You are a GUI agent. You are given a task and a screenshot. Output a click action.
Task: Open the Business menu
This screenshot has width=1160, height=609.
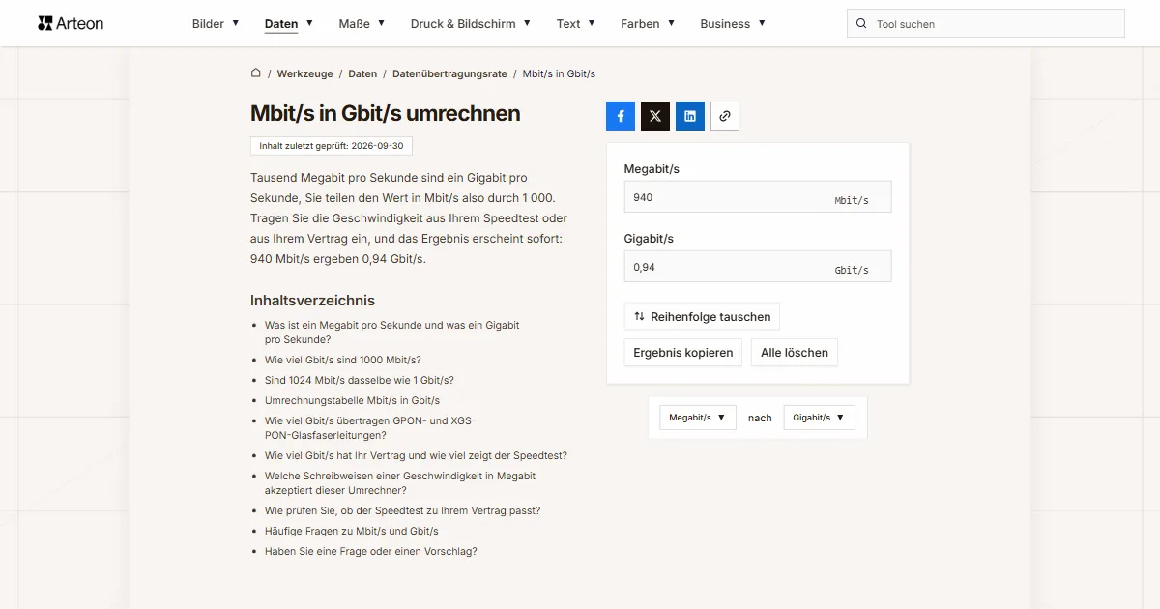click(733, 23)
